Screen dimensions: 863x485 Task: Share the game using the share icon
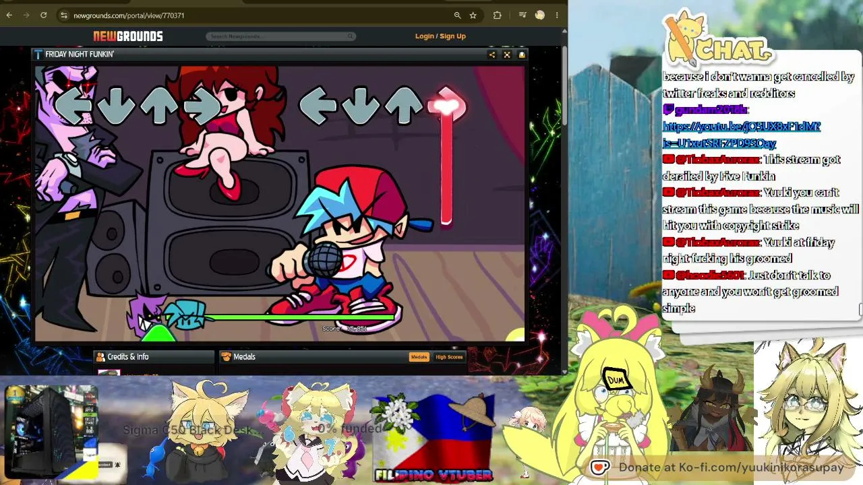coord(492,55)
